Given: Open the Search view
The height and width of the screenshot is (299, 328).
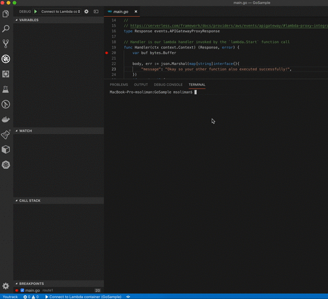Looking at the screenshot, I should click(6, 28).
